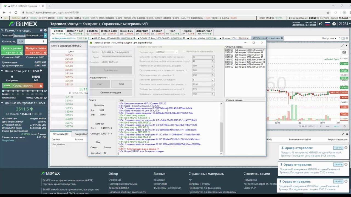Open Комиссии link in footer
The image size is (351, 197).
(159, 180)
